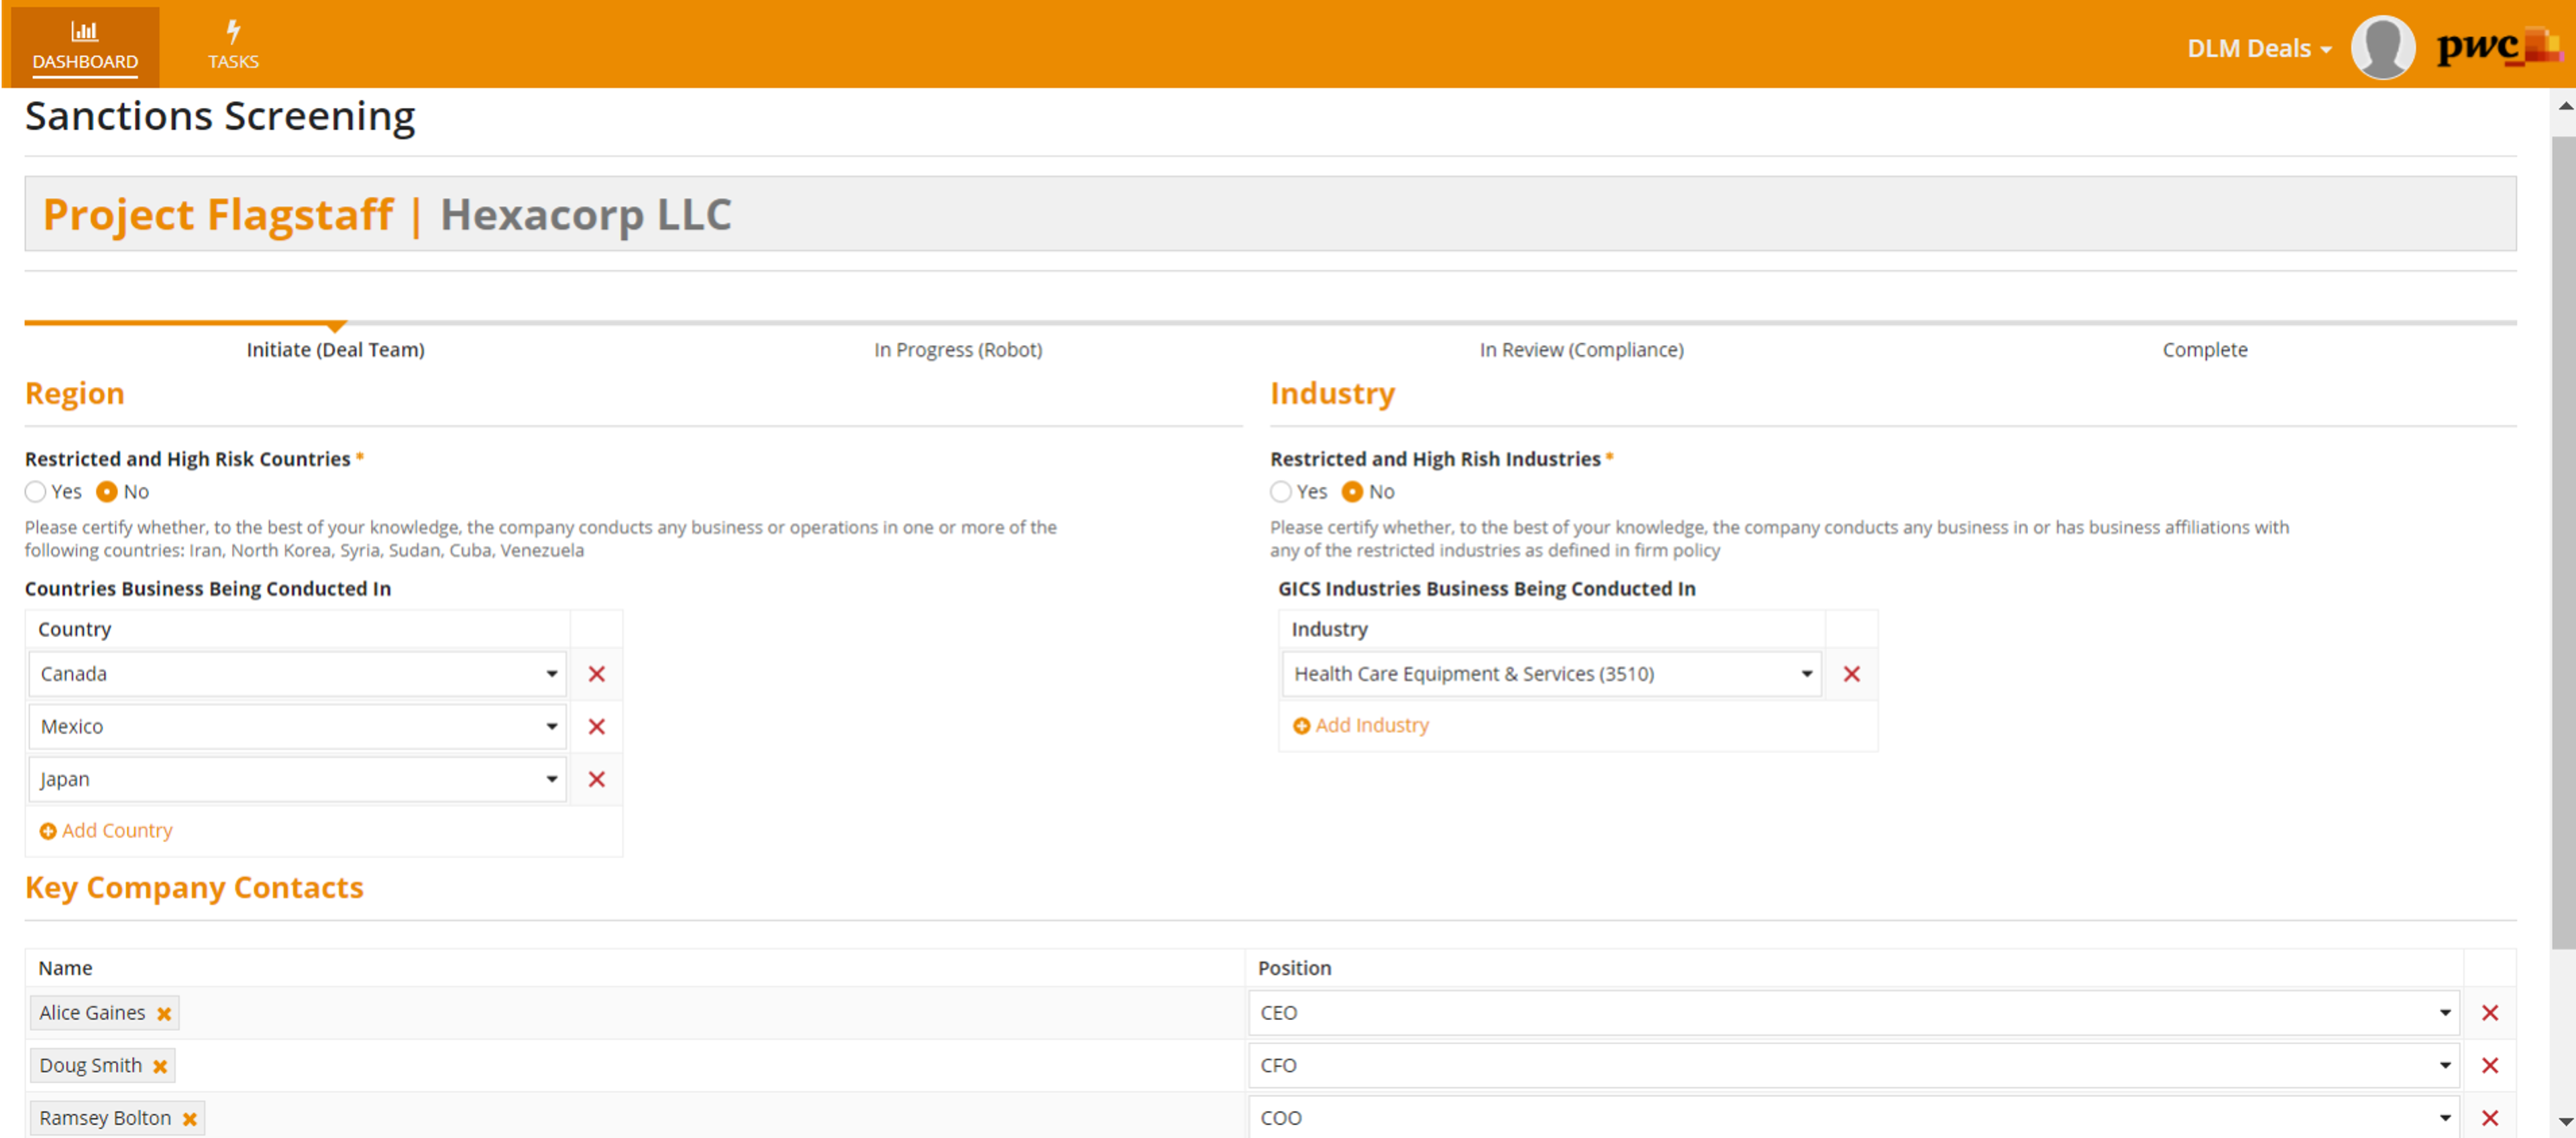Open the COO position dropdown
The width and height of the screenshot is (2576, 1138).
pyautogui.click(x=1855, y=1117)
